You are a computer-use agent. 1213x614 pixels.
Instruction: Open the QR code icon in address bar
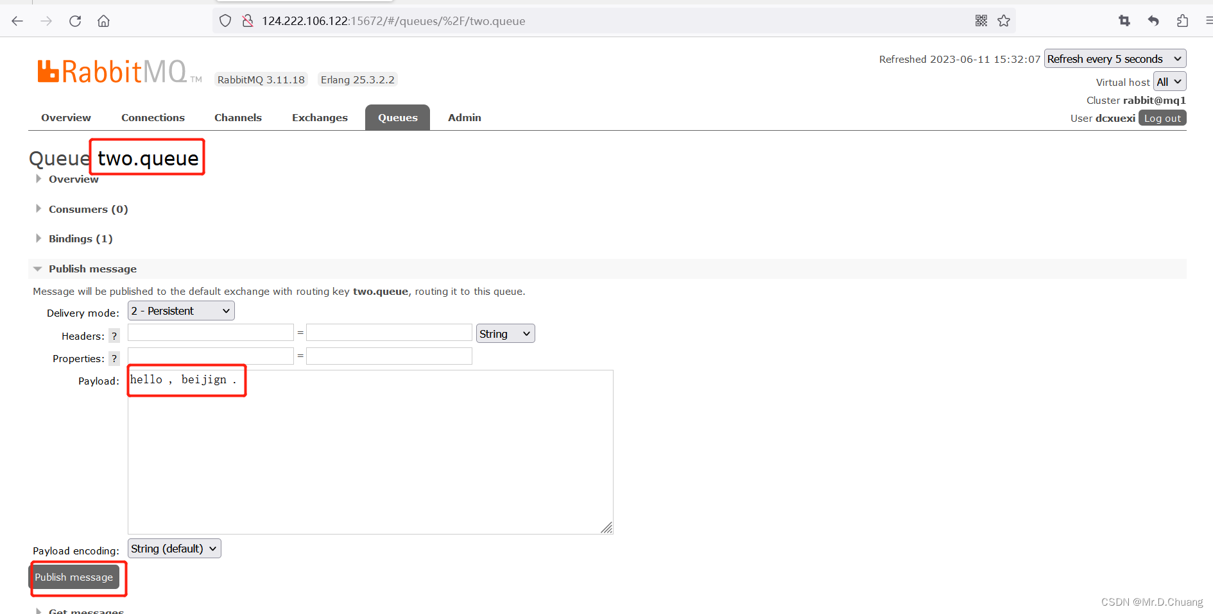[981, 21]
